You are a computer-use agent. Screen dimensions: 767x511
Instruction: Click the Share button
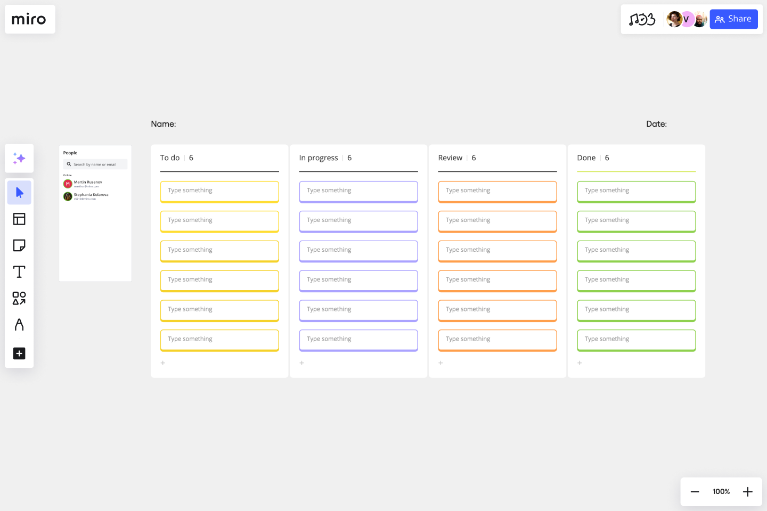(x=733, y=19)
